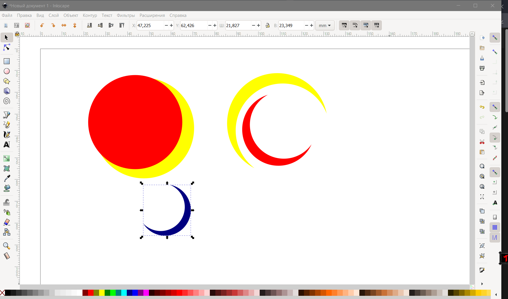Open the Правка menu
508x299 pixels.
coord(24,15)
